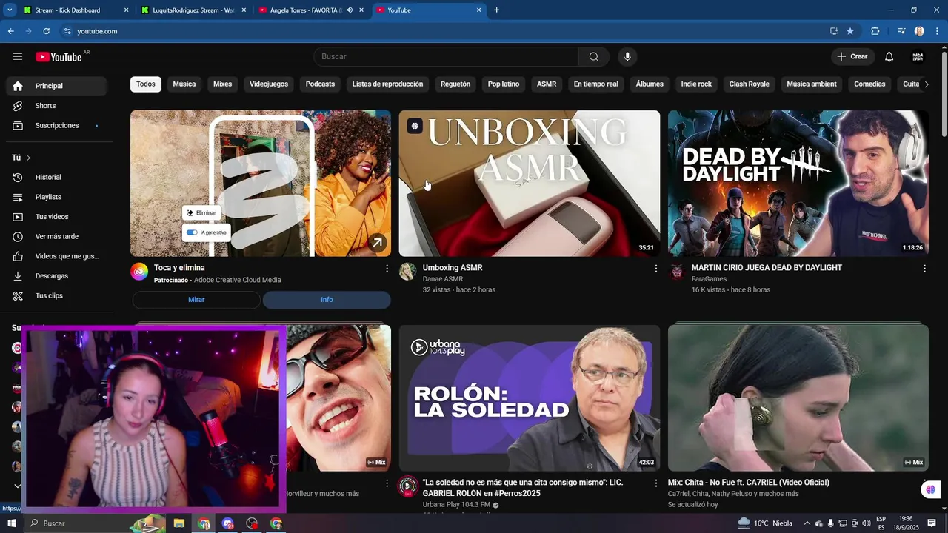Open the browser extensions puzzle icon
Screen dimensions: 948x533
pos(875,31)
